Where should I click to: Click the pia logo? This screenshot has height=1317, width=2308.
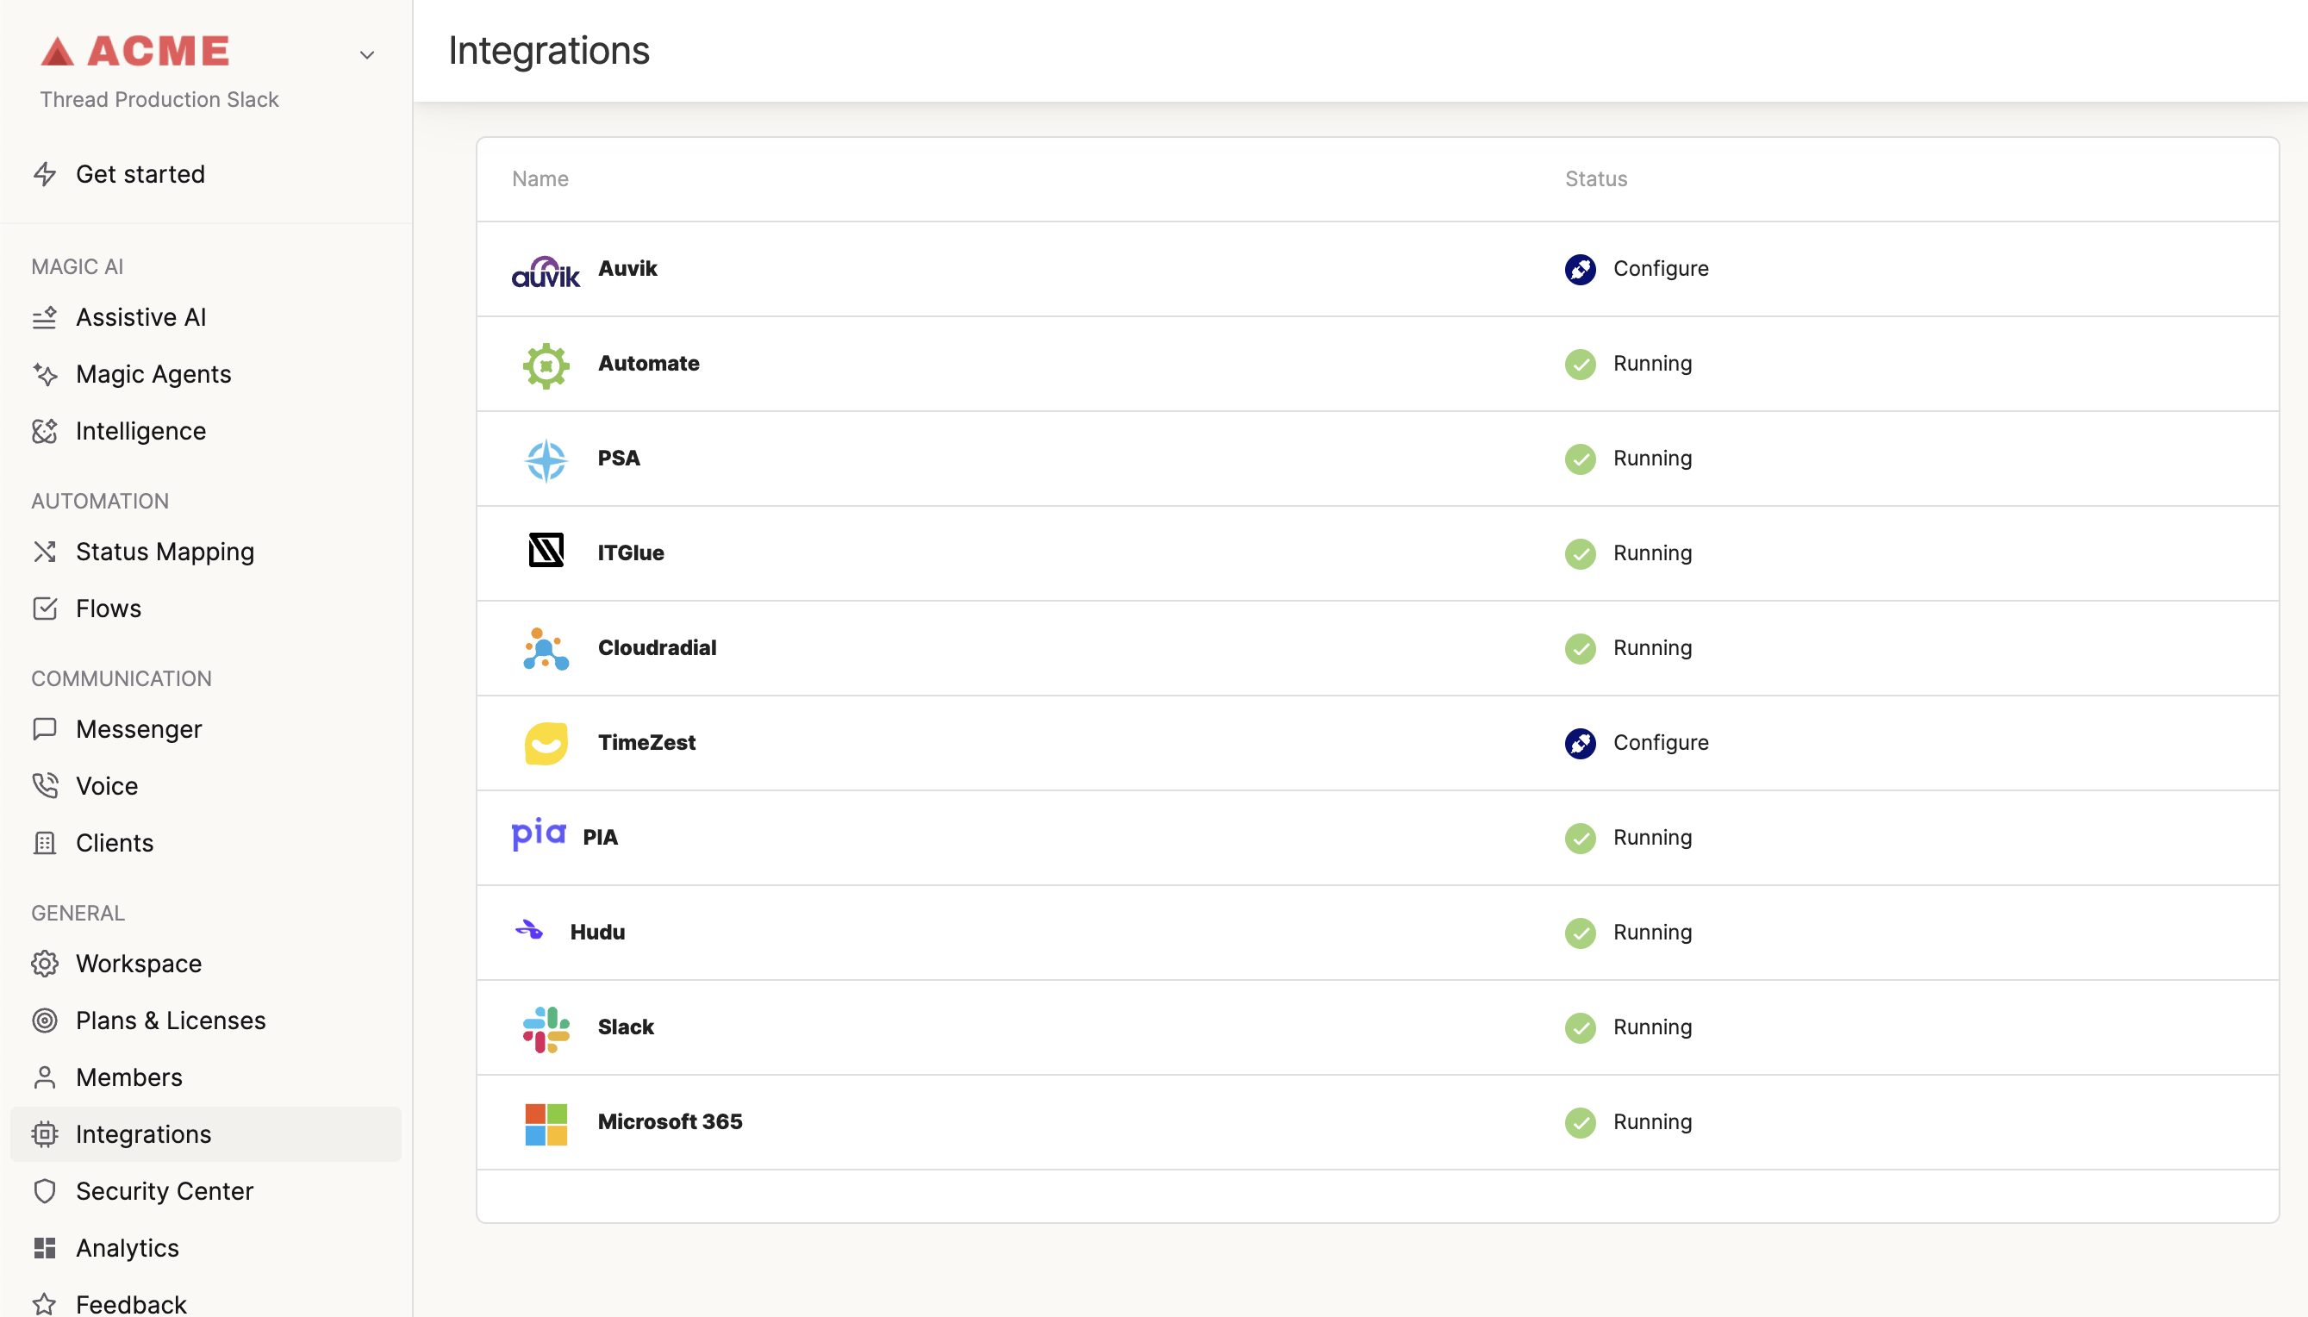point(539,834)
